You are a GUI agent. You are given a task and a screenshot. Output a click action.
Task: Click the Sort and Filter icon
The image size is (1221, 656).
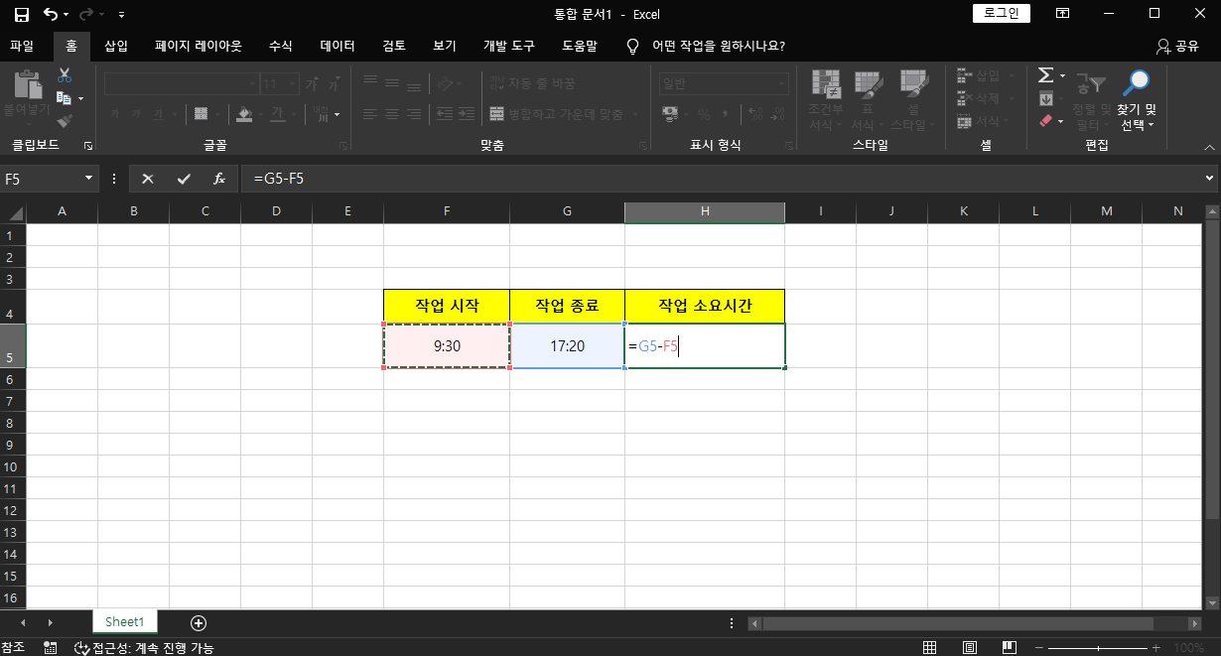tap(1091, 84)
